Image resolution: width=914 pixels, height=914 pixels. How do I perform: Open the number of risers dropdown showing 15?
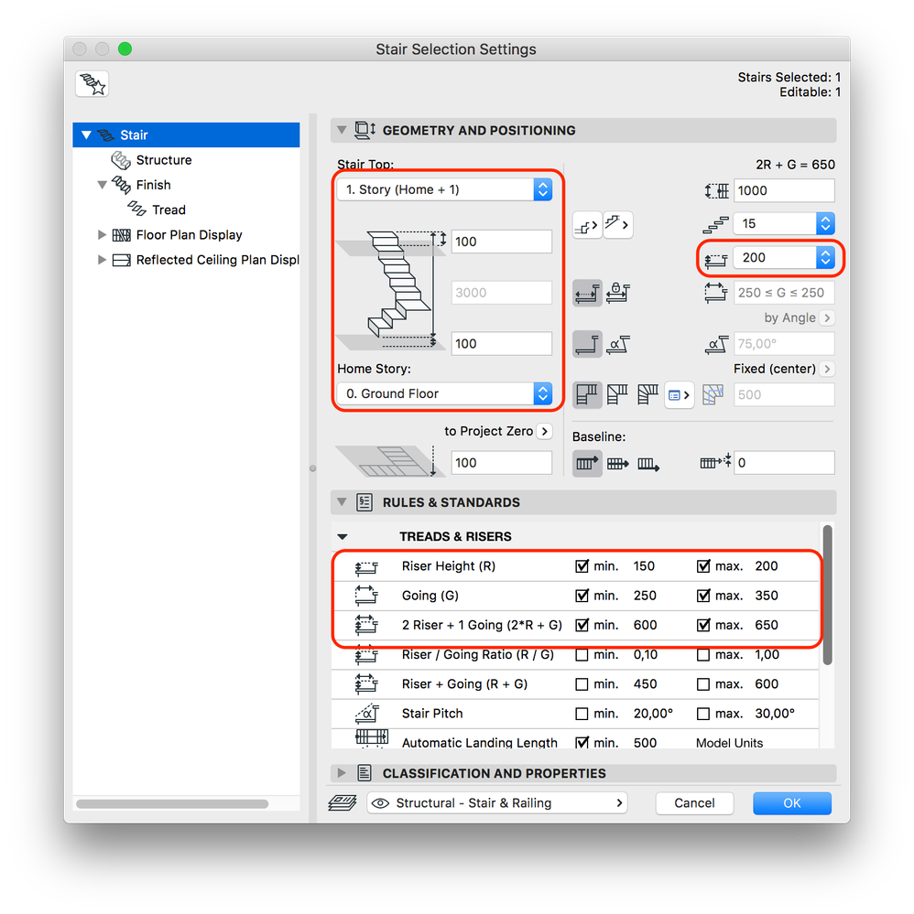point(784,224)
